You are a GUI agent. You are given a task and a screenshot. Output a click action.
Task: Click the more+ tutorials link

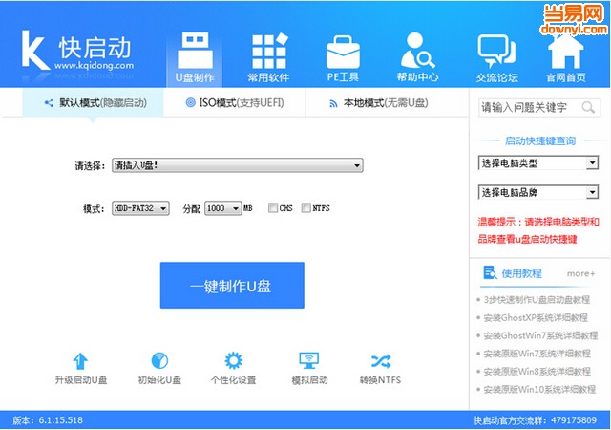581,273
